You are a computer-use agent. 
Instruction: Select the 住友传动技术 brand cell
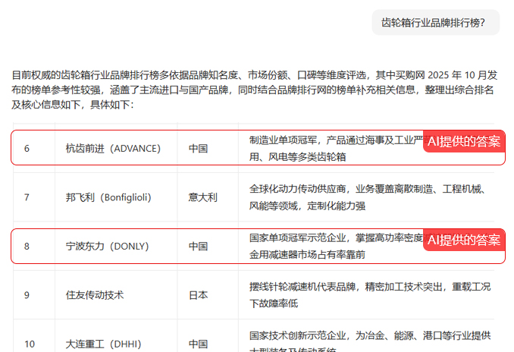click(95, 295)
